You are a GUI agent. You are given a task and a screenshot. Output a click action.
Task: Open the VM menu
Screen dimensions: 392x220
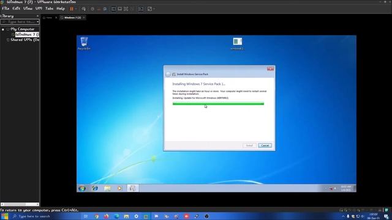(x=39, y=8)
